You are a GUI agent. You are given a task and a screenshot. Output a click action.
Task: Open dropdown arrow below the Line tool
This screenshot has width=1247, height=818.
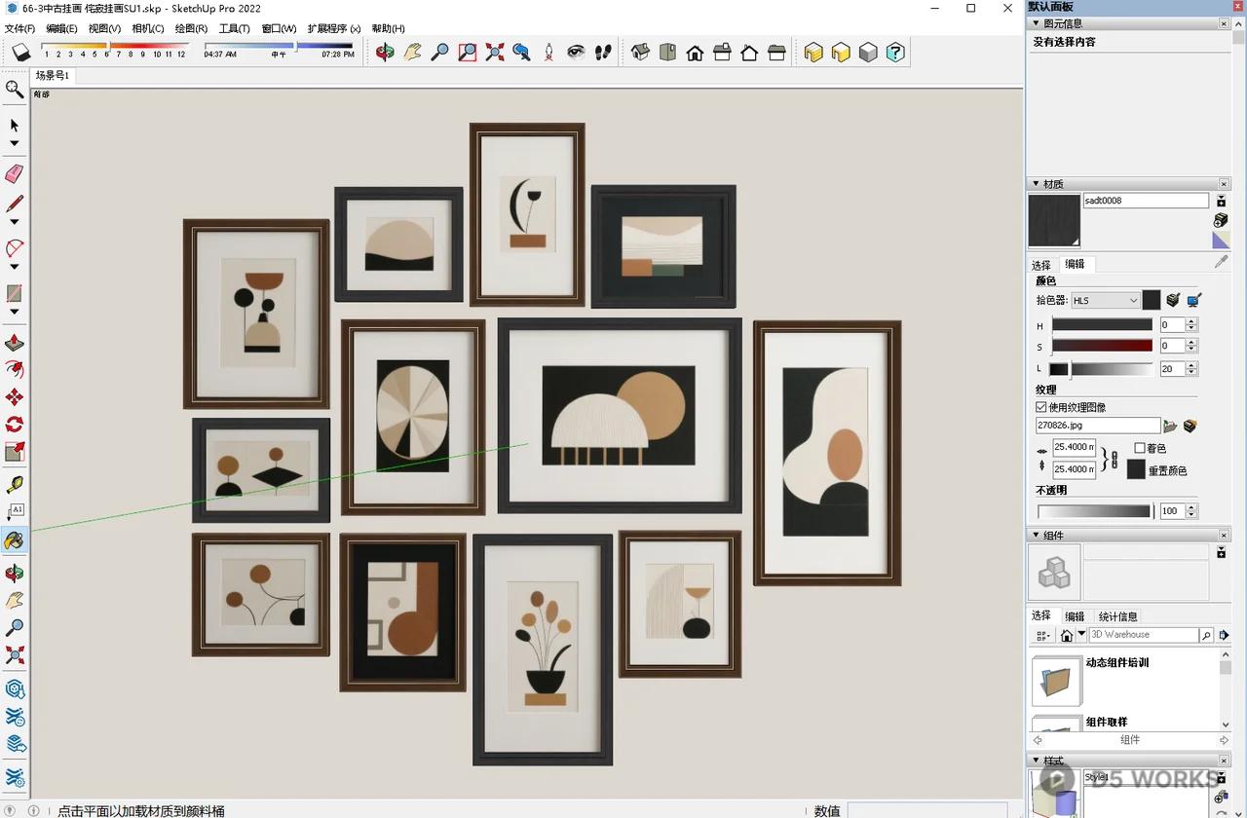coord(15,222)
